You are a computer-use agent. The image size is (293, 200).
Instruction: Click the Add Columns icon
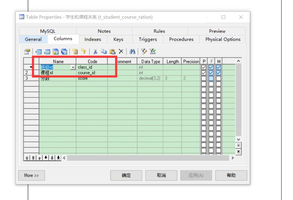click(56, 51)
